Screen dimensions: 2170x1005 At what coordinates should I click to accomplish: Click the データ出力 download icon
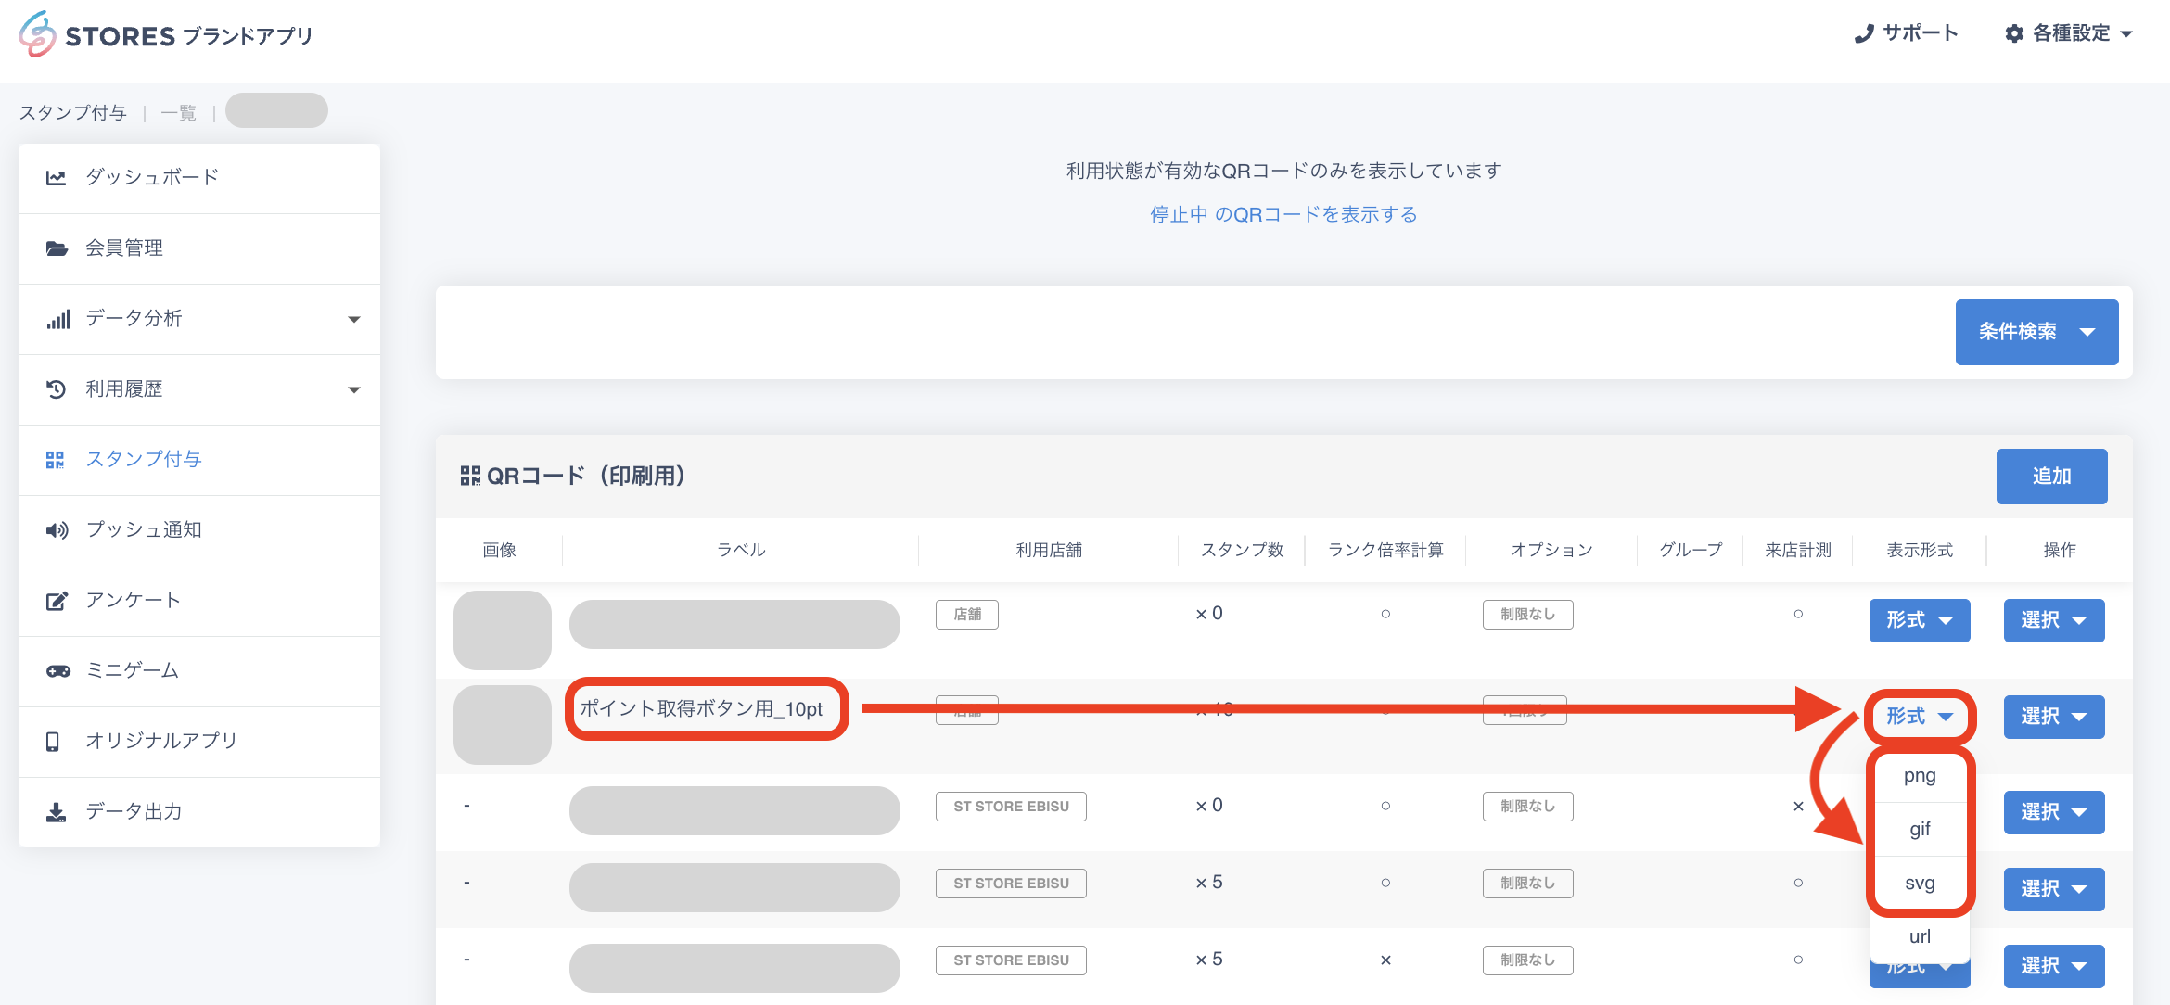pos(56,812)
